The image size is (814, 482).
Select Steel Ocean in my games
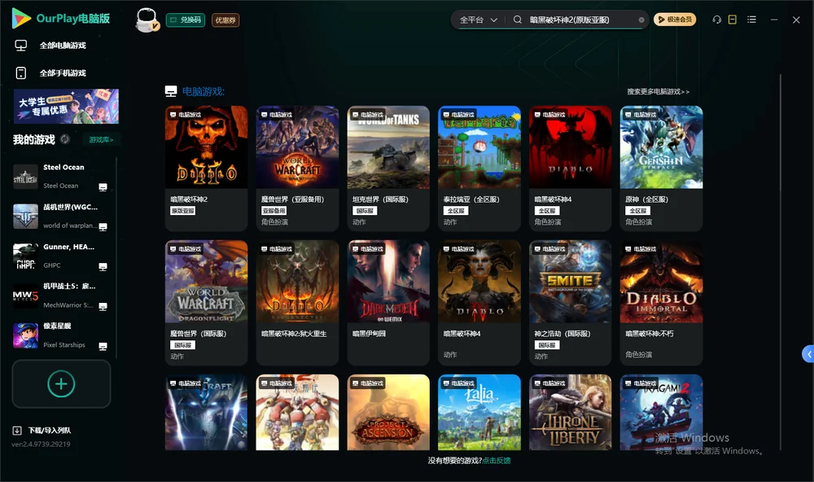[60, 177]
